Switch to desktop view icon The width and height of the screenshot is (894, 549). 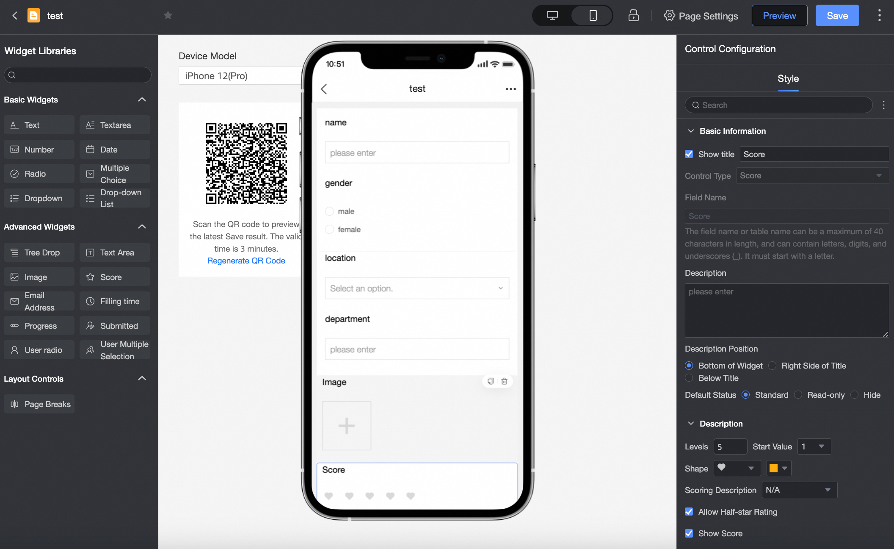pos(552,16)
